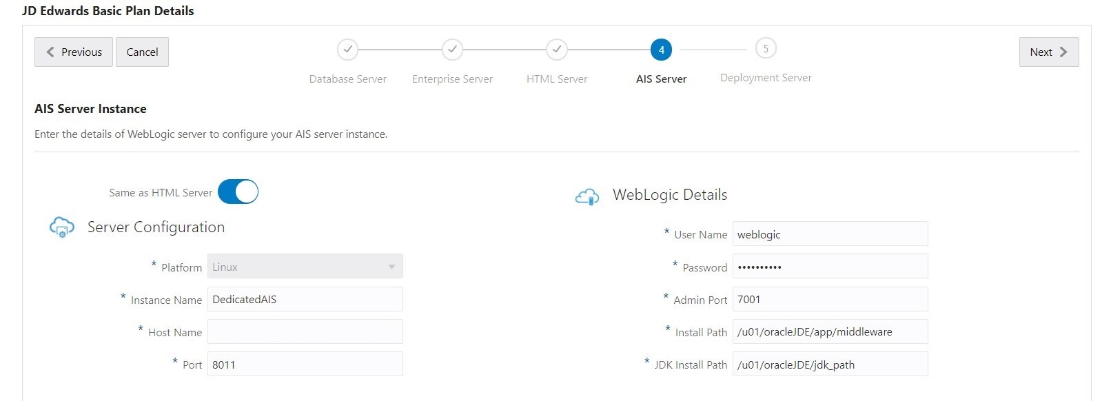Click the WebLogic Details cloud icon
1111x401 pixels.
pos(587,197)
